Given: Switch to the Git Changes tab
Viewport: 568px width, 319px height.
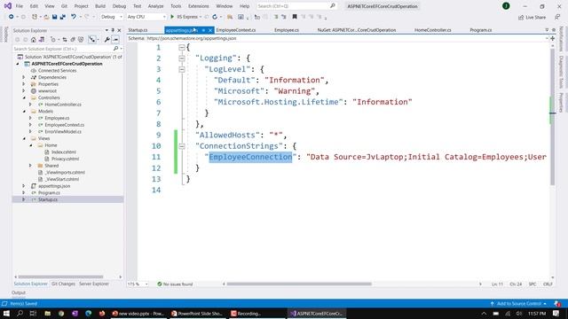Looking at the screenshot, I should (x=63, y=284).
